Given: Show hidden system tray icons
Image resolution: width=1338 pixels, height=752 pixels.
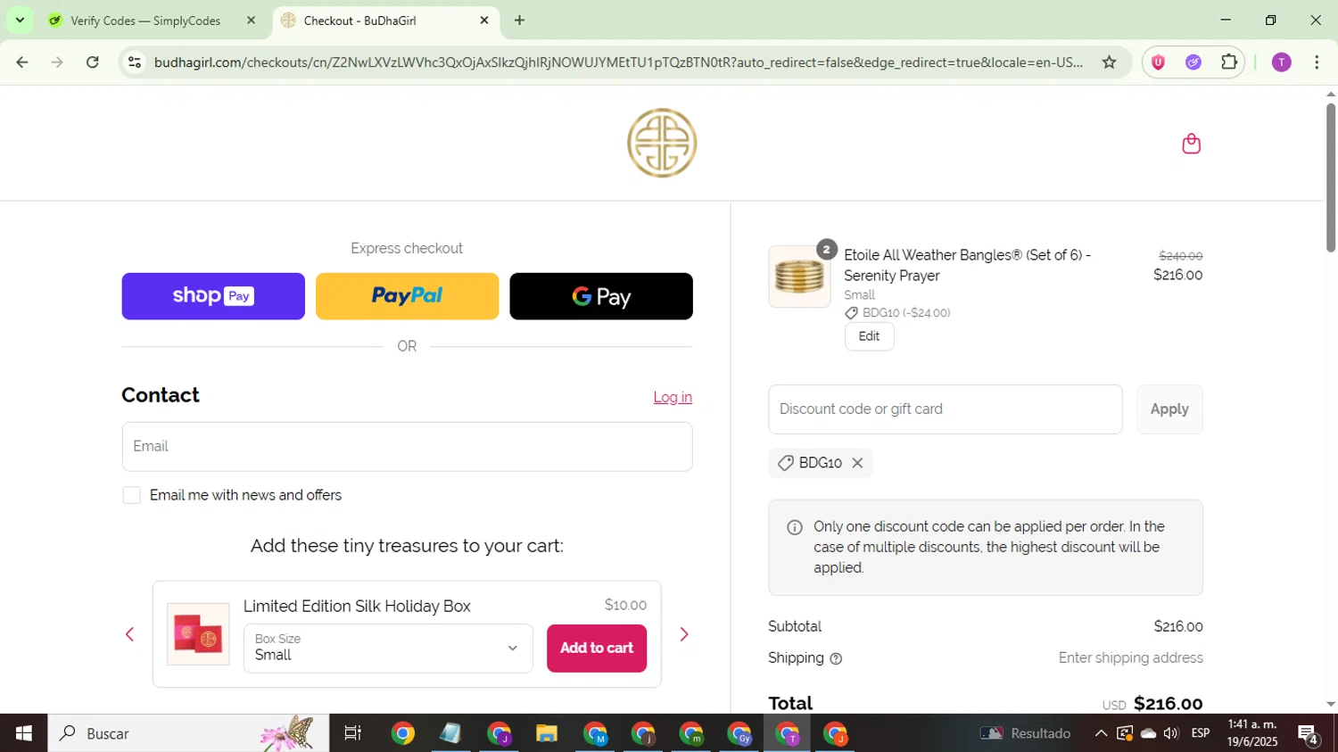Looking at the screenshot, I should click(x=1101, y=733).
